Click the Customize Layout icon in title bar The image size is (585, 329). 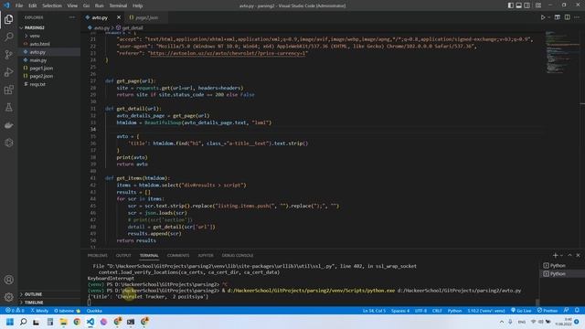click(x=538, y=5)
